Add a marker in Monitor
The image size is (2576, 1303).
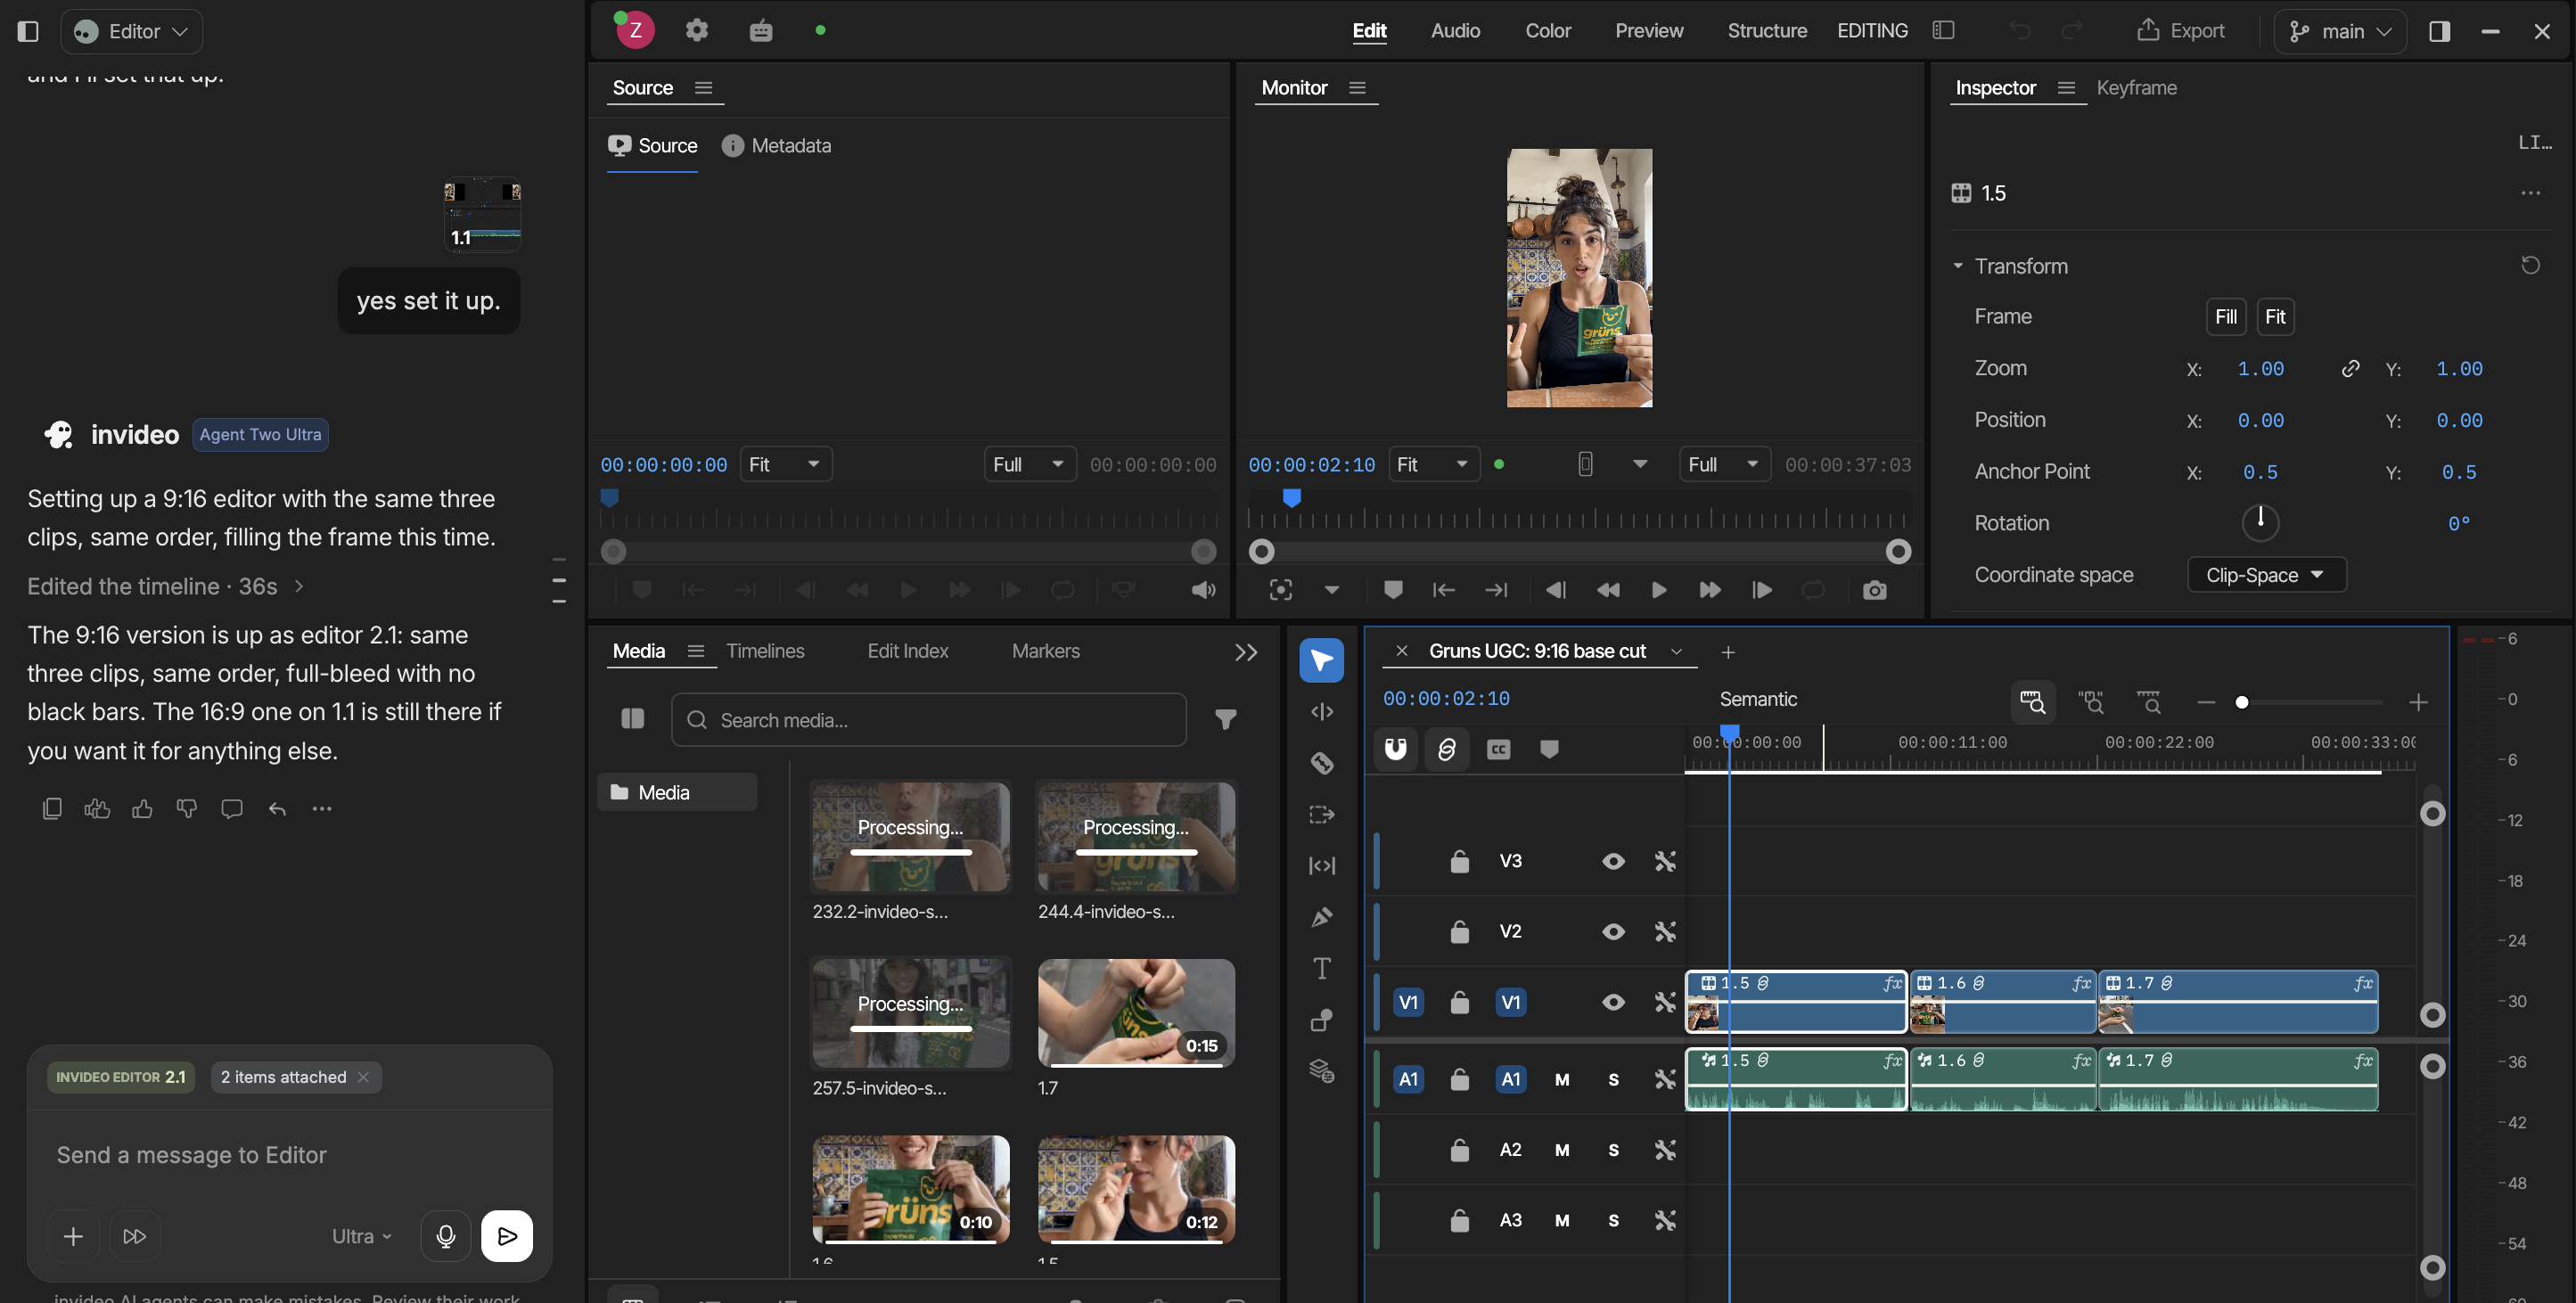tap(1392, 590)
